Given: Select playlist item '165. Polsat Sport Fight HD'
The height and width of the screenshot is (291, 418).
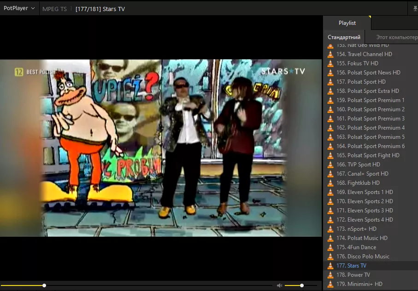Looking at the screenshot, I should [371, 155].
